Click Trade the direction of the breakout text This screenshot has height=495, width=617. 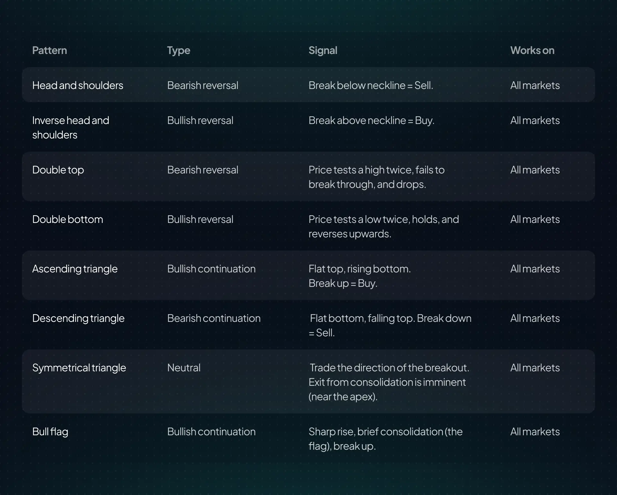[x=389, y=368]
